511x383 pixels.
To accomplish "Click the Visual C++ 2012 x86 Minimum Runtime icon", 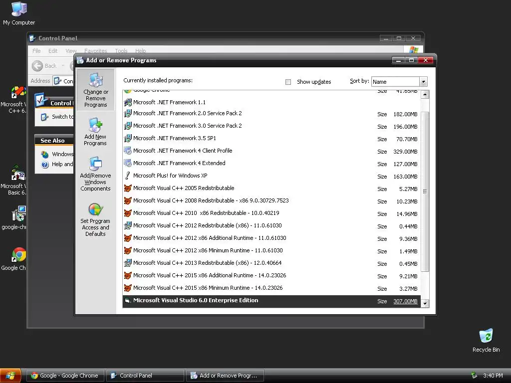I will (x=128, y=250).
